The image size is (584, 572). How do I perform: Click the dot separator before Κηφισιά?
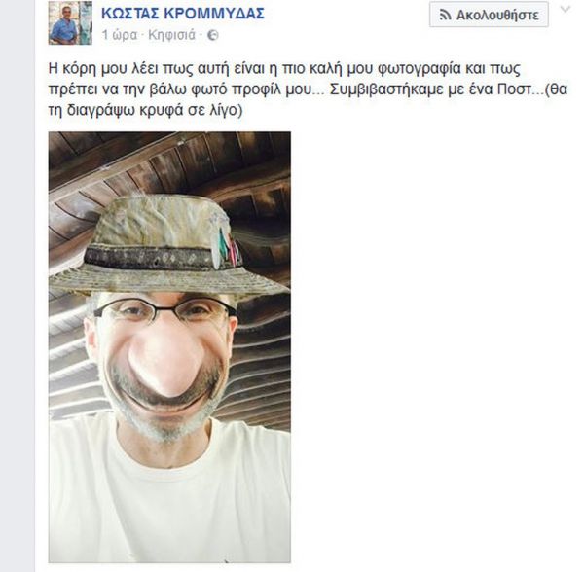click(x=143, y=35)
